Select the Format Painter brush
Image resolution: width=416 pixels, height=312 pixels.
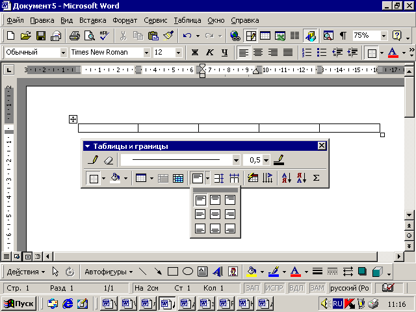(x=168, y=36)
